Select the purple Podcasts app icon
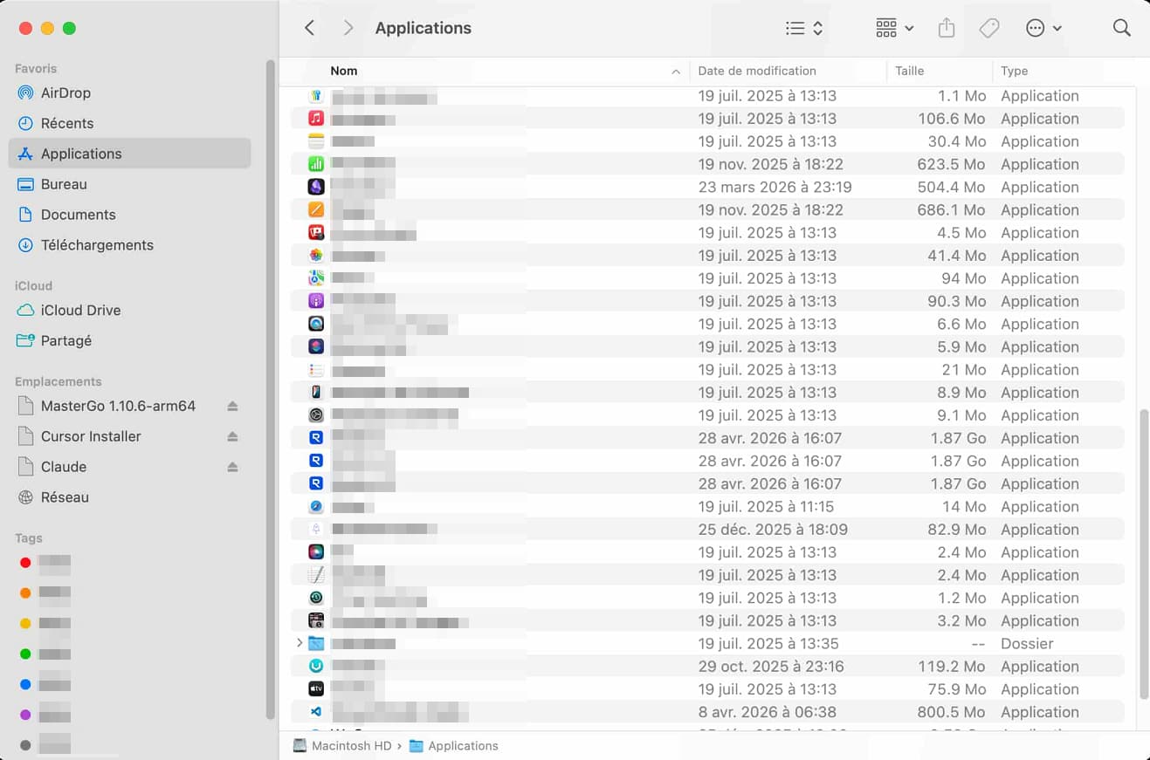 tap(316, 301)
